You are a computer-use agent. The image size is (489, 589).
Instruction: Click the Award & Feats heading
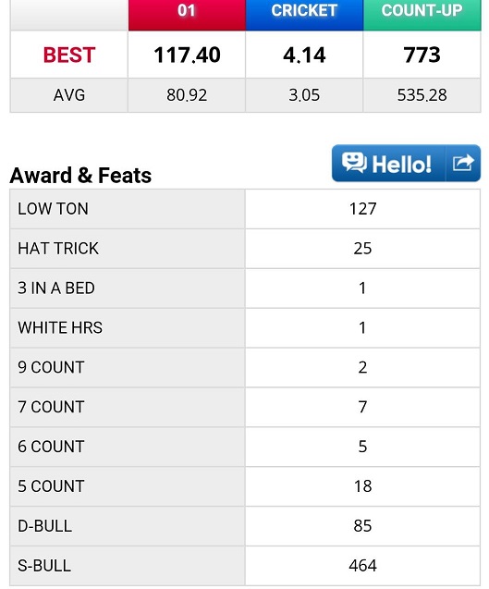[80, 176]
